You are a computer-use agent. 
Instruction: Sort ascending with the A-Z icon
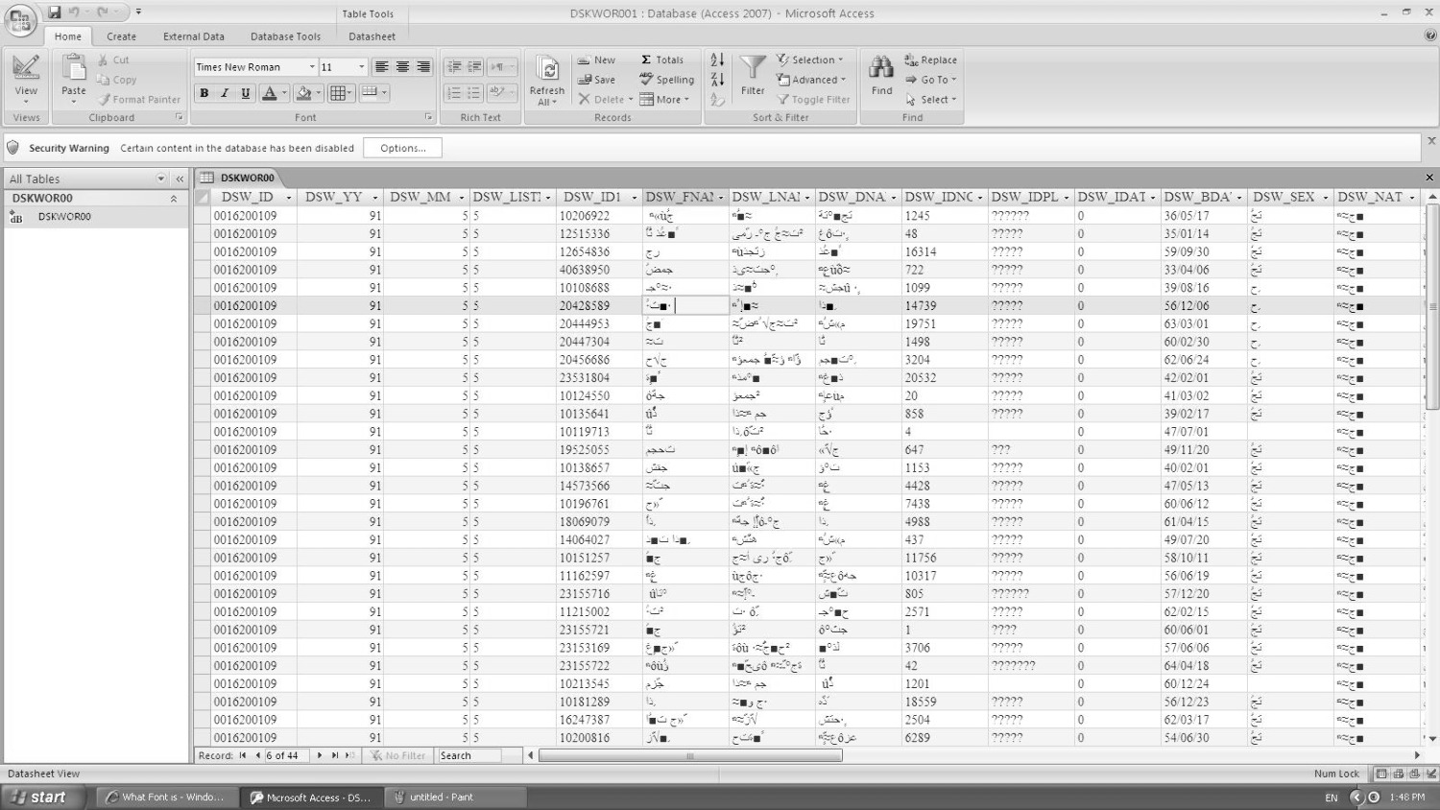pyautogui.click(x=717, y=60)
